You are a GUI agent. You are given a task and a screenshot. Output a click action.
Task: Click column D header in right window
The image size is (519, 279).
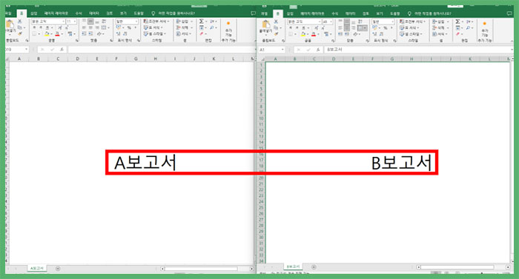[334, 59]
